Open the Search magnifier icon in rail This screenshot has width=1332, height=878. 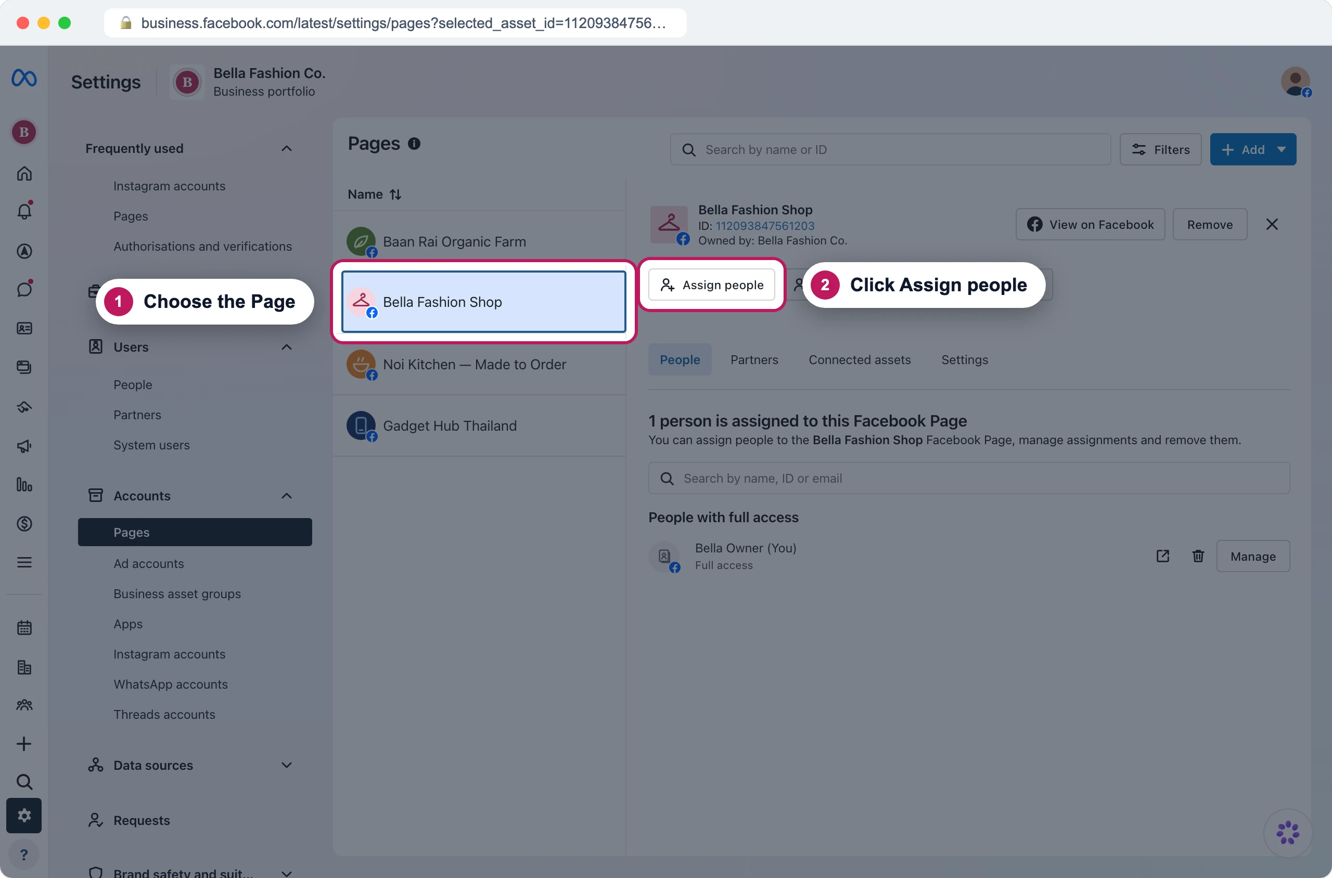click(x=24, y=782)
